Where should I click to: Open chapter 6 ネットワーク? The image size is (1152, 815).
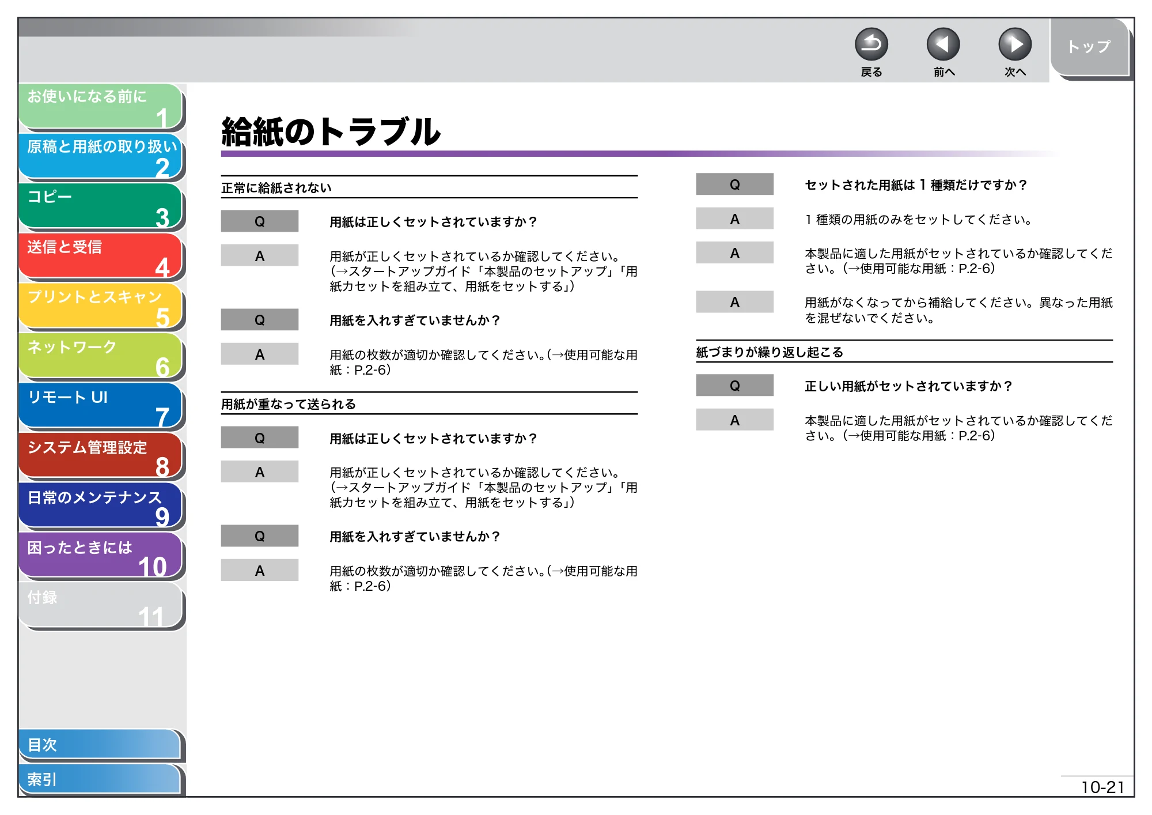coord(101,357)
